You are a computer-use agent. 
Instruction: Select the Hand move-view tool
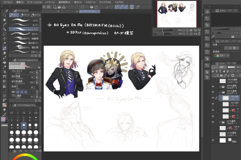pyautogui.click(x=4, y=20)
